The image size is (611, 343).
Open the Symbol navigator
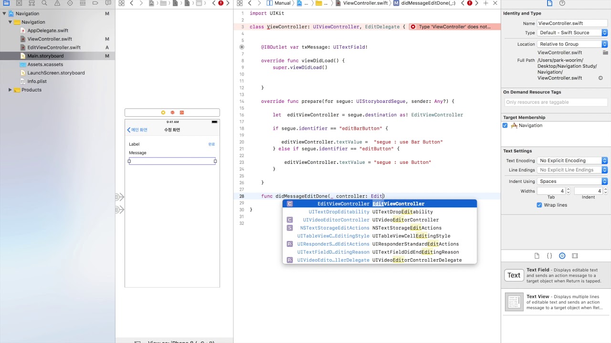point(32,3)
